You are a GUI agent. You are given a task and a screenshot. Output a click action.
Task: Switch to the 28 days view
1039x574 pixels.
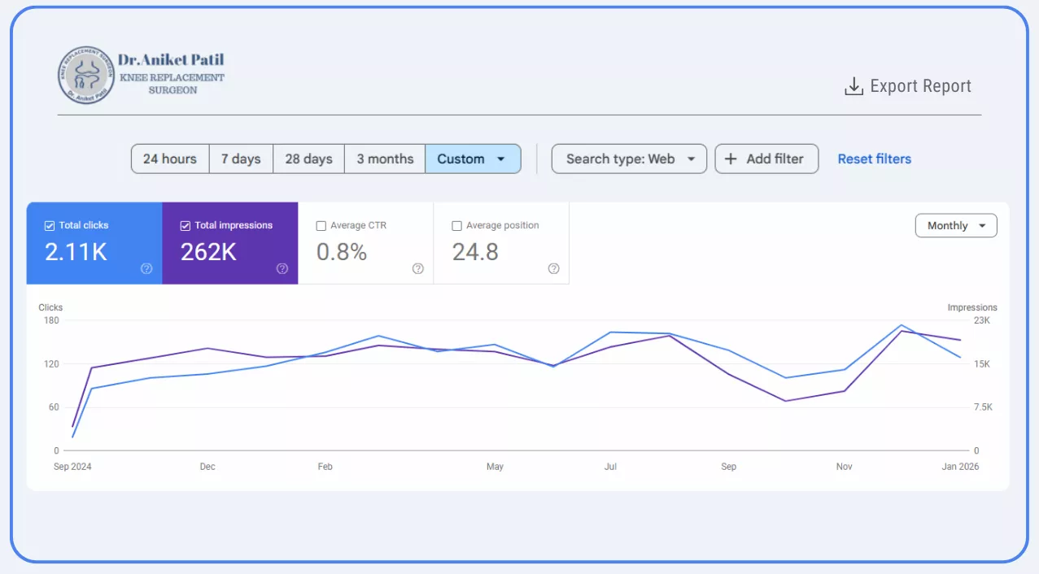coord(308,159)
